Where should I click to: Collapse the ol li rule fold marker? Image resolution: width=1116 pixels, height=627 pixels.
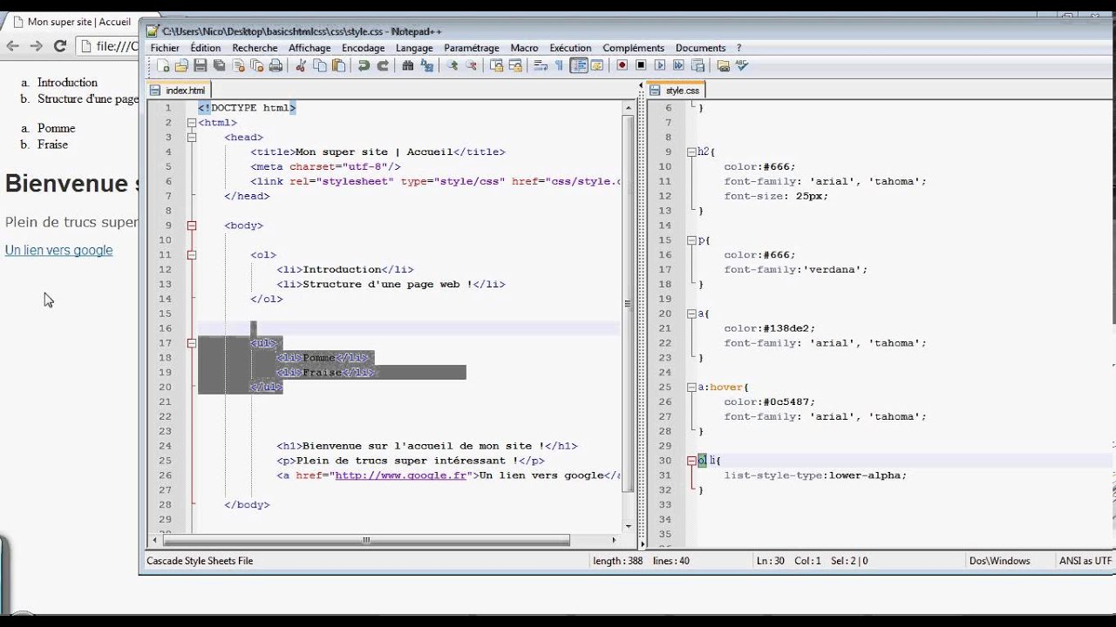click(691, 461)
